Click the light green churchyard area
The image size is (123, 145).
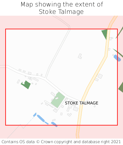[x=58, y=100]
